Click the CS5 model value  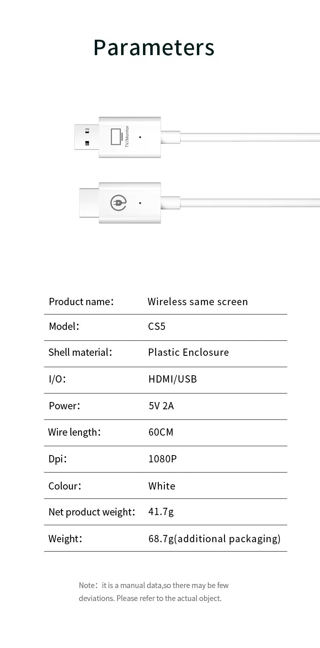pos(157,327)
